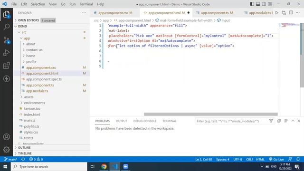Image resolution: width=304 pixels, height=171 pixels.
Task: Switch to app.component.css tab
Action: pos(113,13)
